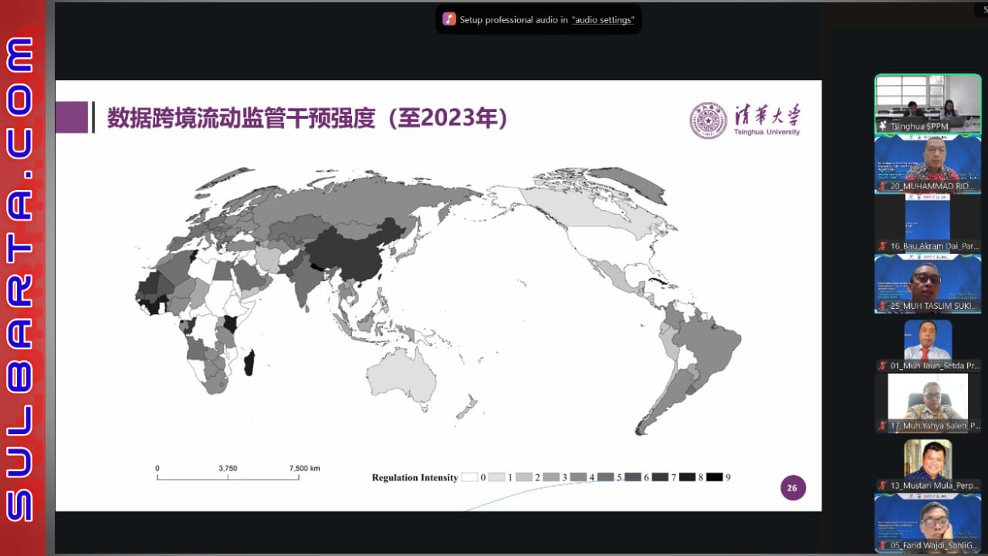The image size is (988, 556).
Task: Click the regulation intensity 9 black swatch
Action: [x=714, y=477]
